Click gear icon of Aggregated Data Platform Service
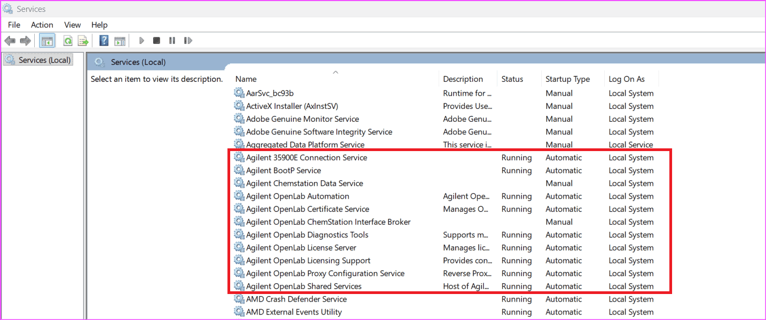The image size is (766, 320). tap(239, 145)
